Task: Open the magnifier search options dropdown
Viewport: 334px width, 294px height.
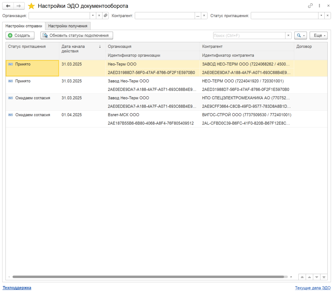Action: [301, 36]
